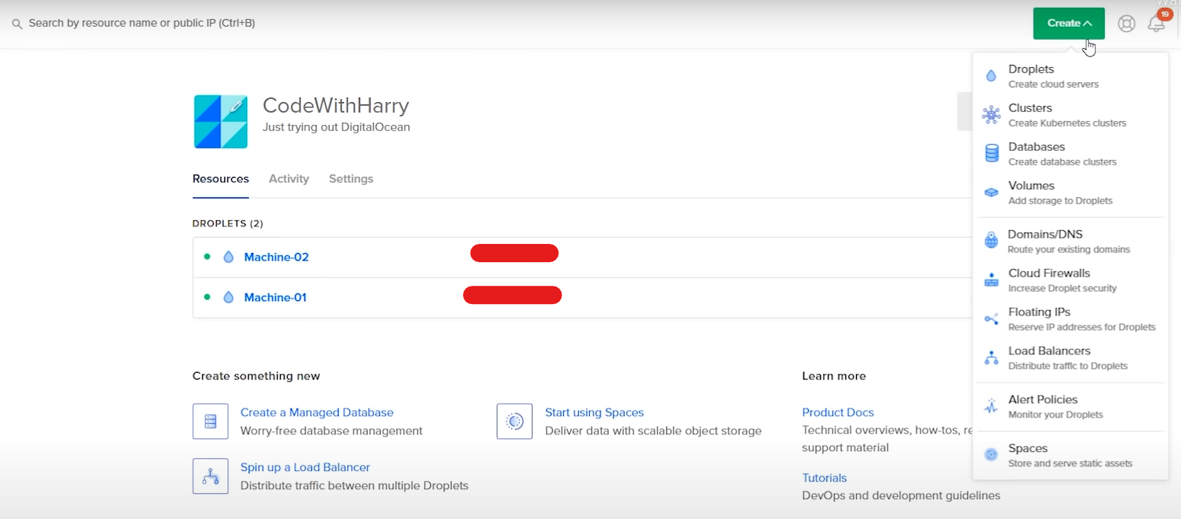This screenshot has width=1181, height=519.
Task: Collapse the Create dropdown button
Action: pos(1069,24)
